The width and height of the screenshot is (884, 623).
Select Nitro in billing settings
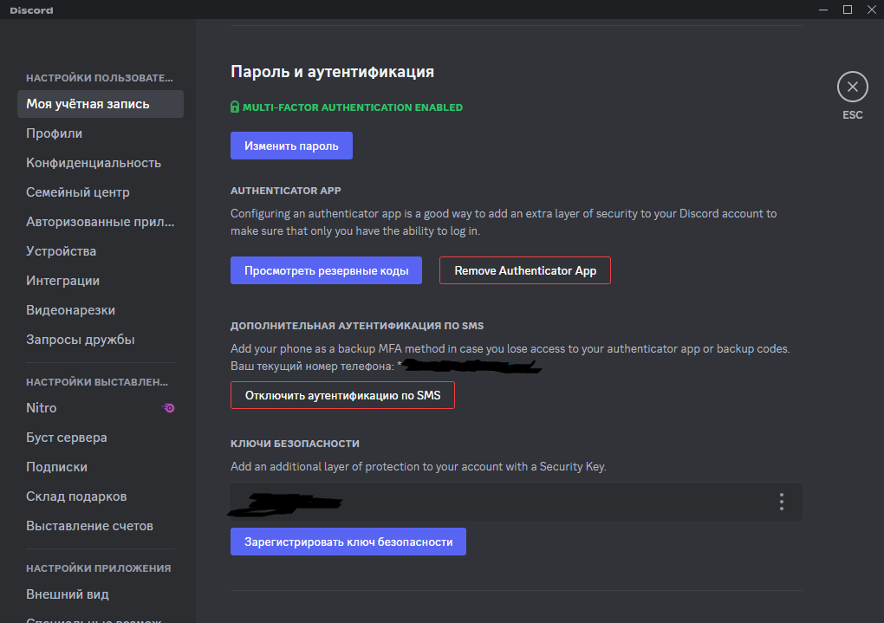(x=42, y=408)
